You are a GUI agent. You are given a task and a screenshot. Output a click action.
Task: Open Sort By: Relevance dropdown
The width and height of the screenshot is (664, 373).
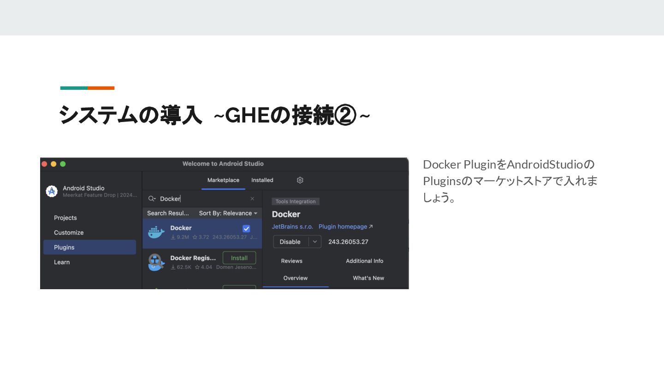pos(228,213)
